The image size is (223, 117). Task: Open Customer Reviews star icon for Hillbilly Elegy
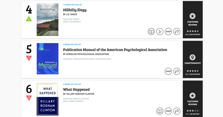[193, 16]
